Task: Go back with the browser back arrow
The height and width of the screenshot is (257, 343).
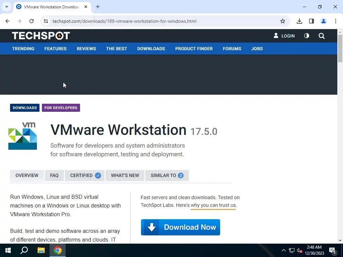Action: (x=7, y=21)
